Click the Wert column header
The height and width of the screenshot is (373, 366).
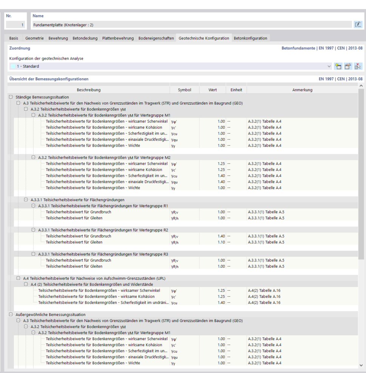pos(212,90)
